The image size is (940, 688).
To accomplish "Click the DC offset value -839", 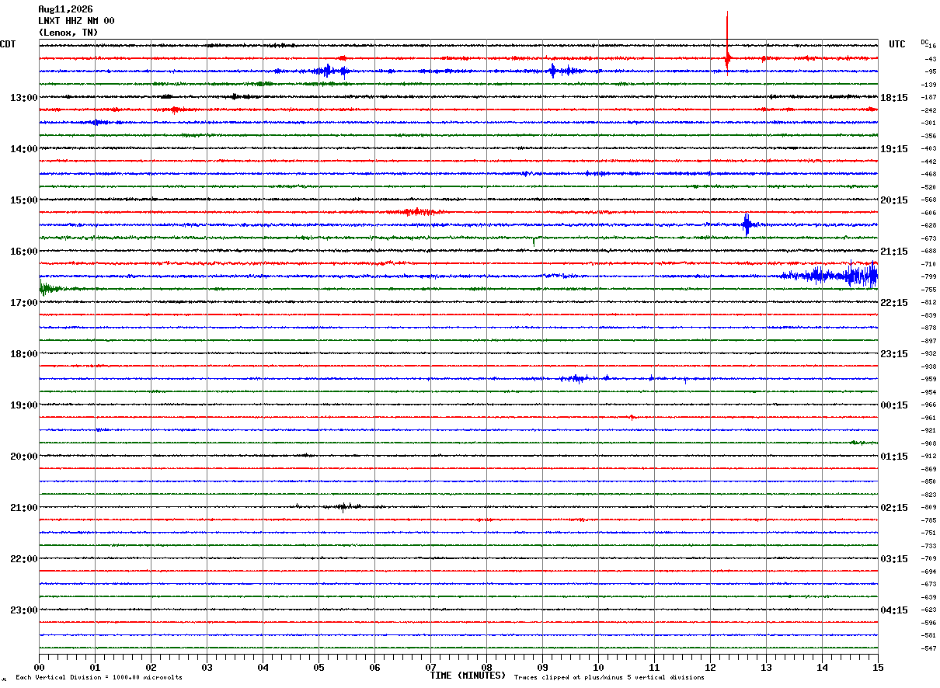I will pyautogui.click(x=928, y=315).
